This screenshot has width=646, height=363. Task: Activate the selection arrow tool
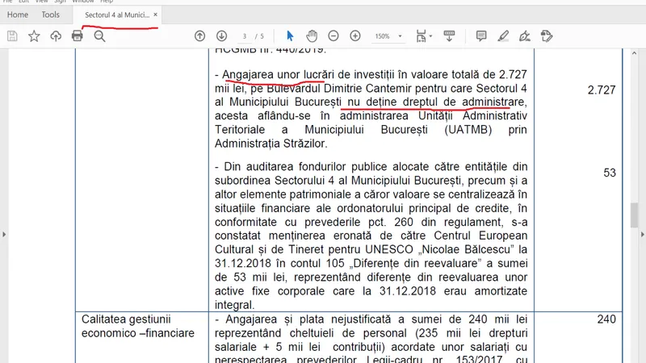pos(290,36)
